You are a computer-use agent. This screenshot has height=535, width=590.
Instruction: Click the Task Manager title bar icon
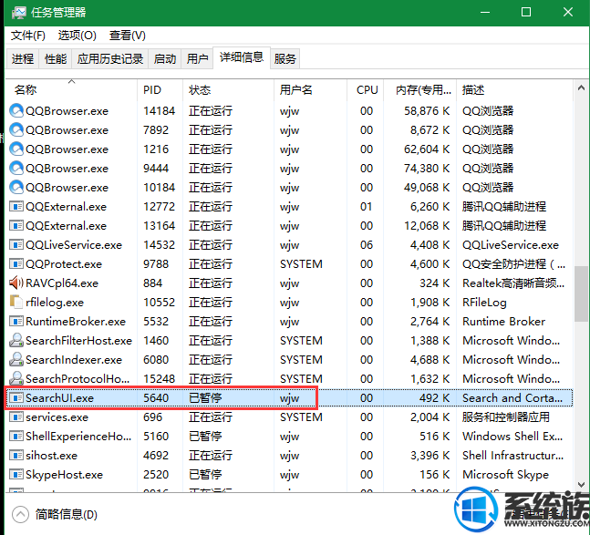coord(18,13)
